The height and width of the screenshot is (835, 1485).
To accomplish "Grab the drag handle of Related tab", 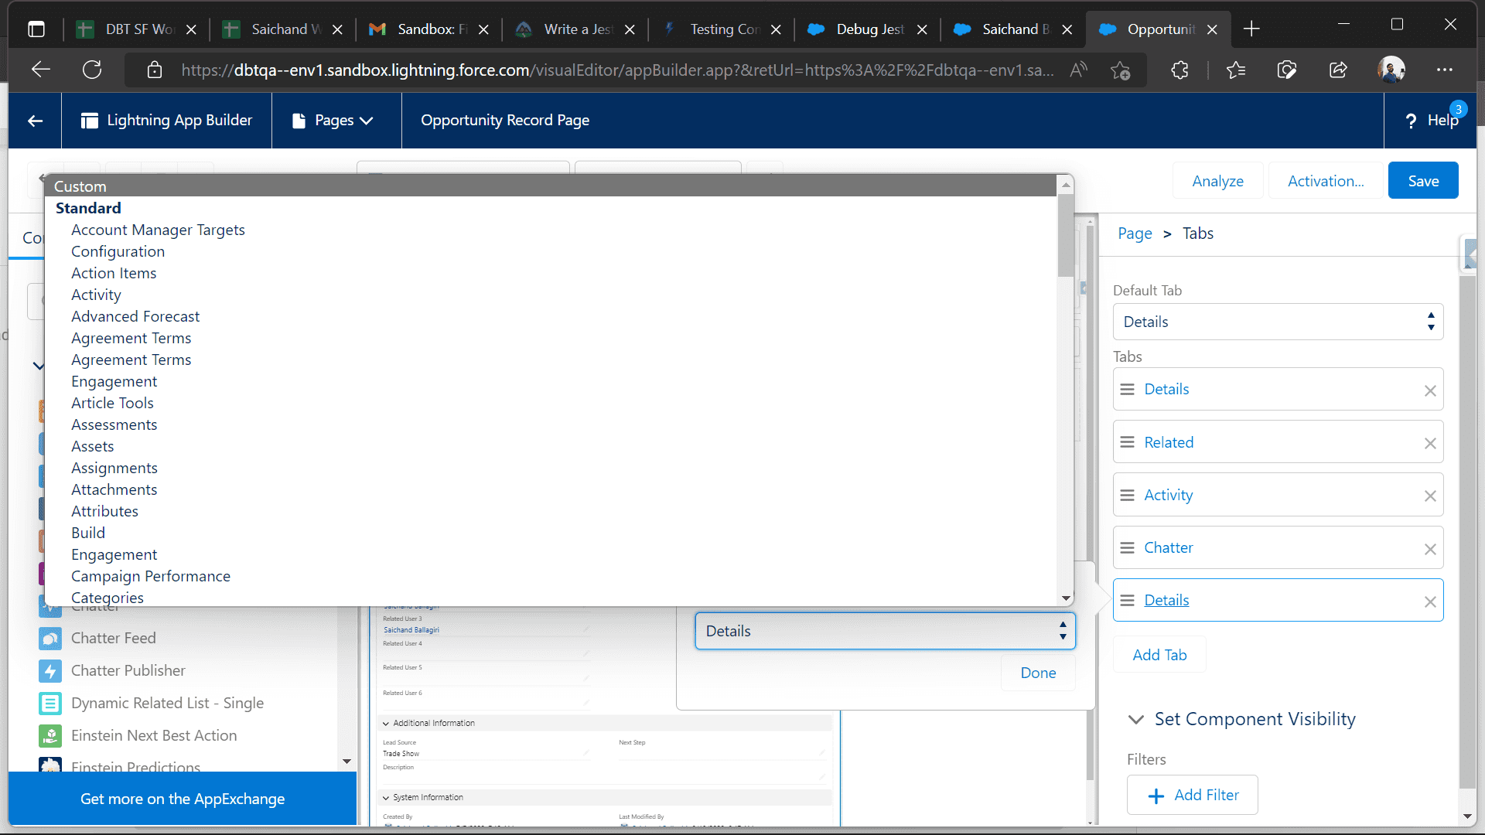I will [1128, 442].
